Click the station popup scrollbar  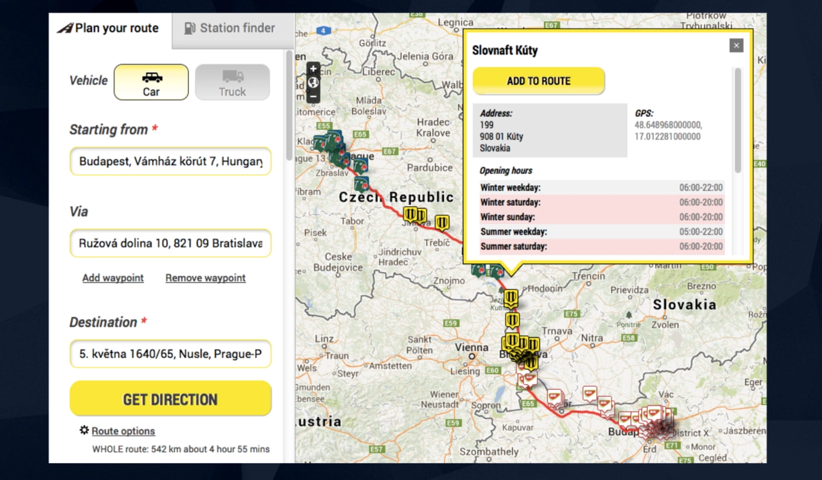coord(737,120)
